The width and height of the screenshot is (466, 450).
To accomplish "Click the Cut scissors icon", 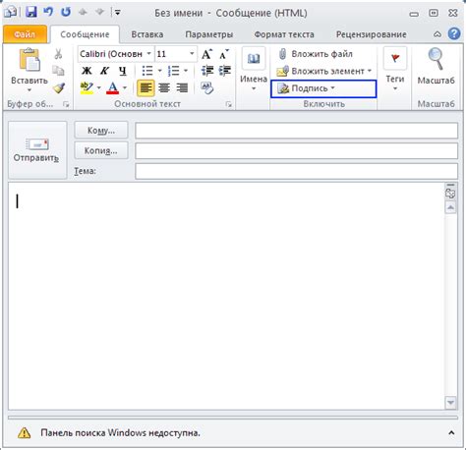I will 58,54.
